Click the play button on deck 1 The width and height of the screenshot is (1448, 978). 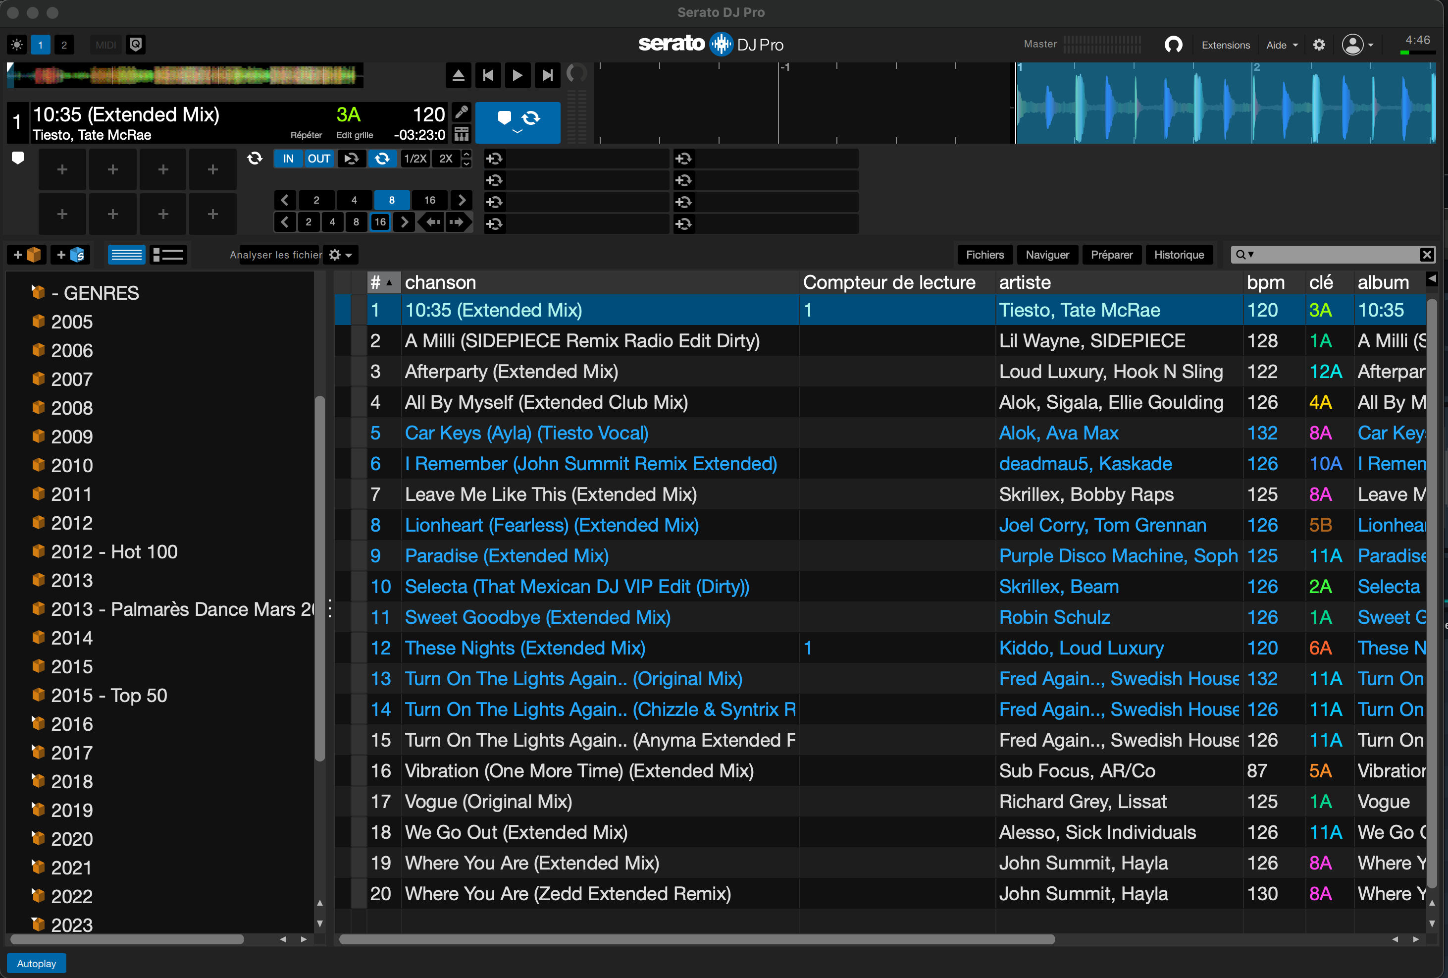(x=517, y=75)
